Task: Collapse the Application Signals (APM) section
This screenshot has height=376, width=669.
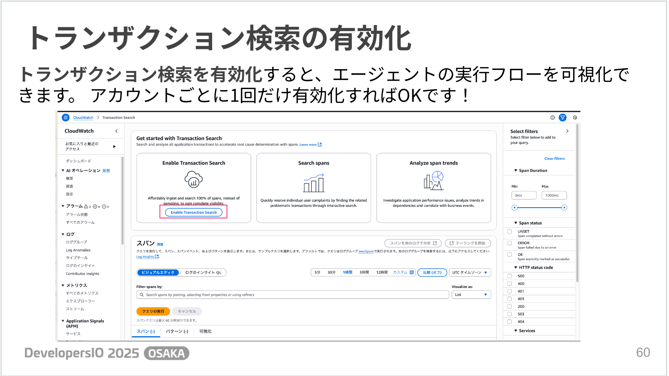Action: [x=63, y=321]
